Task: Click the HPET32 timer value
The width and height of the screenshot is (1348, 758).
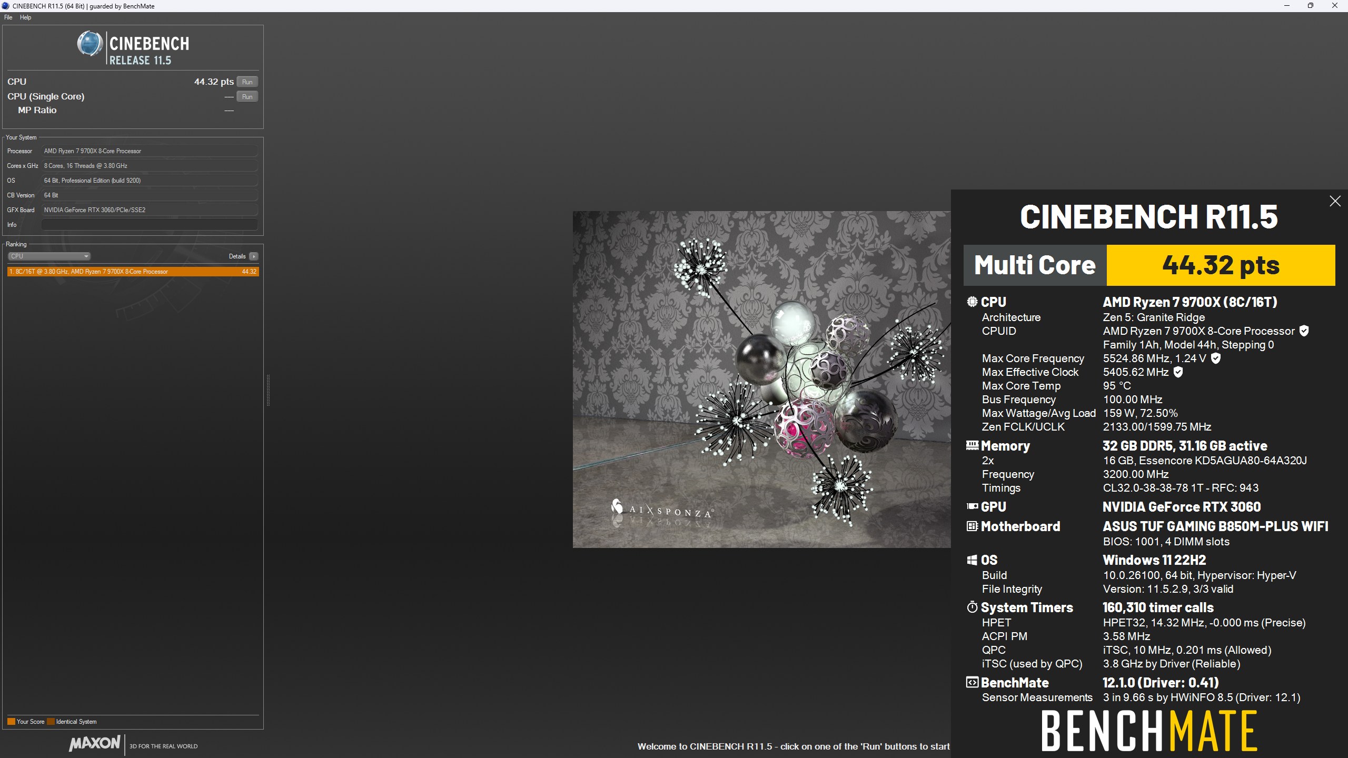Action: pyautogui.click(x=1204, y=623)
